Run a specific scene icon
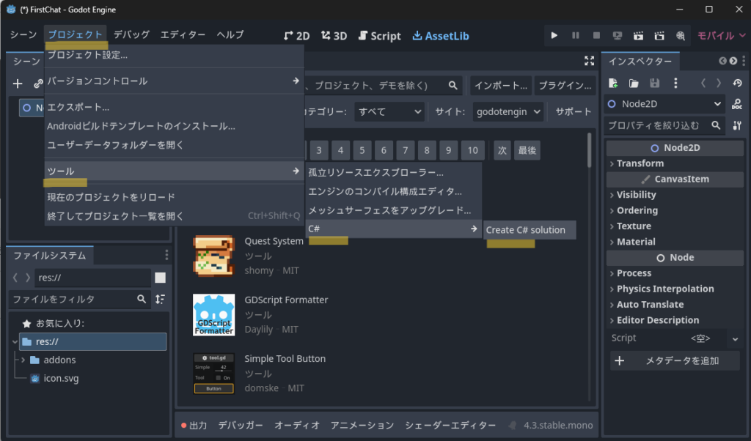This screenshot has height=441, width=751. coord(659,35)
